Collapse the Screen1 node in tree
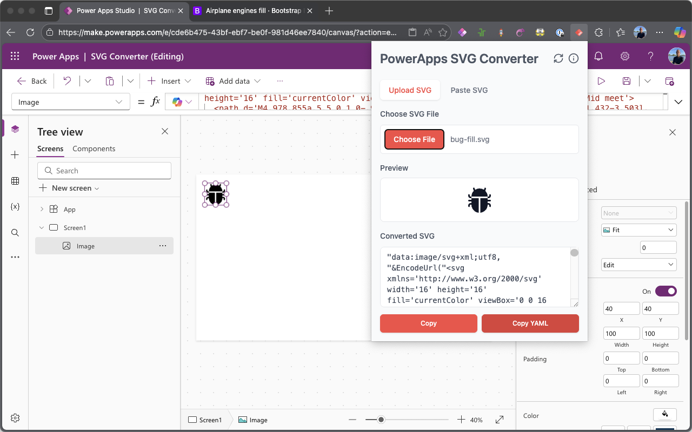Viewport: 692px width, 432px height. (42, 227)
